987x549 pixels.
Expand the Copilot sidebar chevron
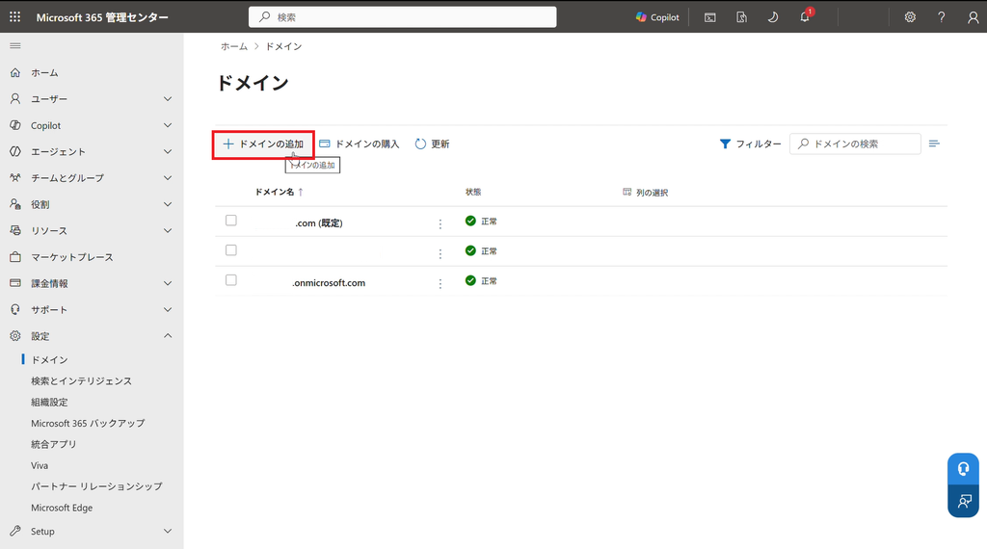[x=168, y=125]
